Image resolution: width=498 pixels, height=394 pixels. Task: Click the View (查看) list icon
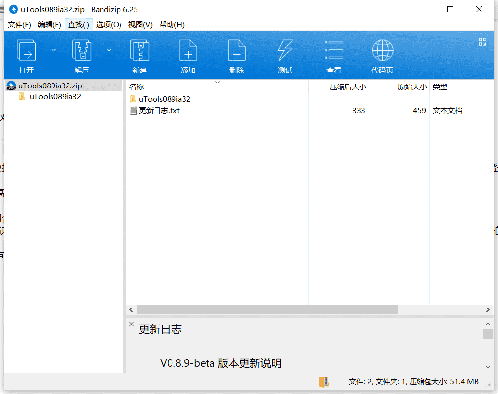pyautogui.click(x=334, y=51)
